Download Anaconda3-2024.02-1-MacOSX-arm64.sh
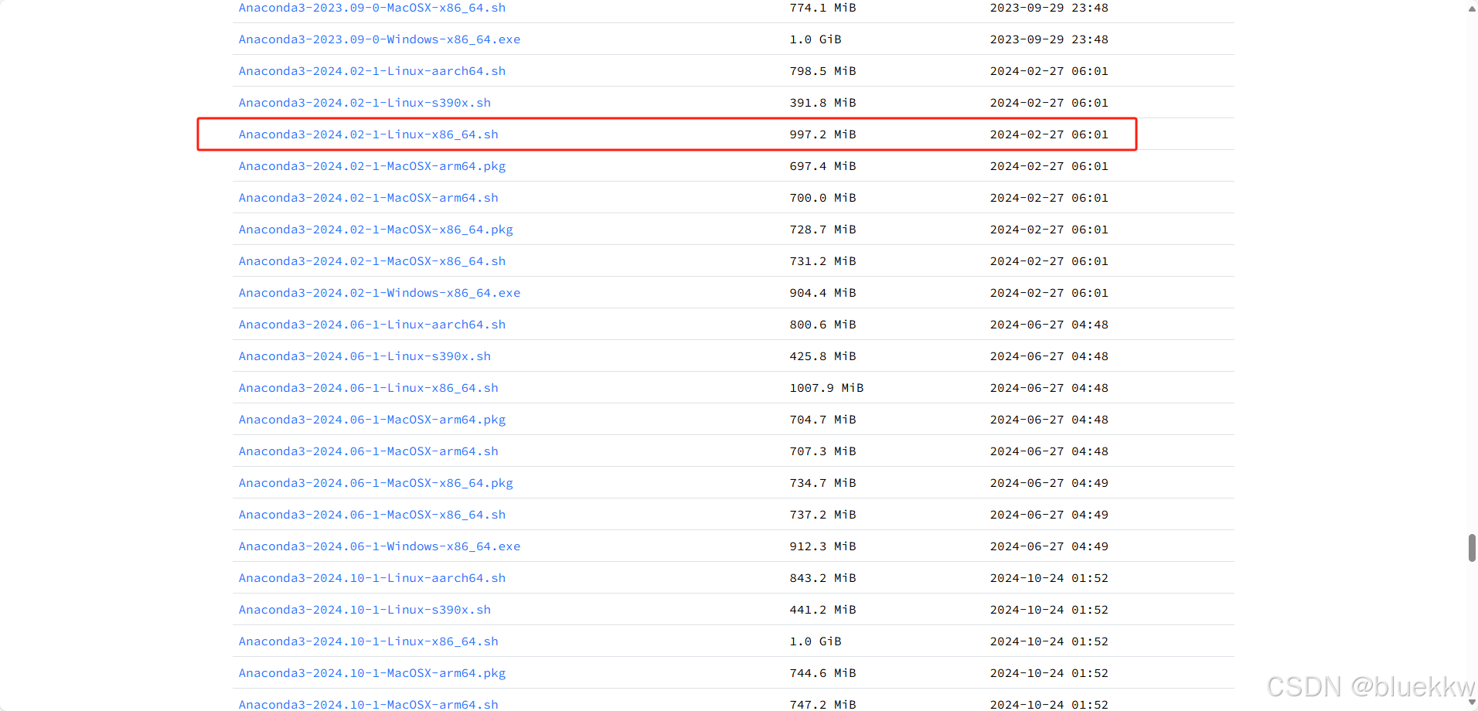 [368, 198]
